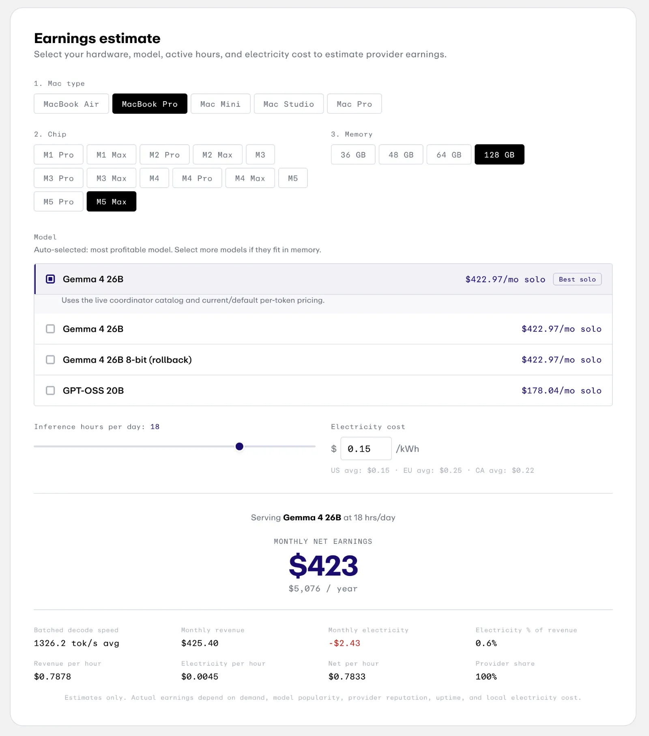The image size is (649, 736).
Task: Choose the Mac Studio option
Action: 288,104
